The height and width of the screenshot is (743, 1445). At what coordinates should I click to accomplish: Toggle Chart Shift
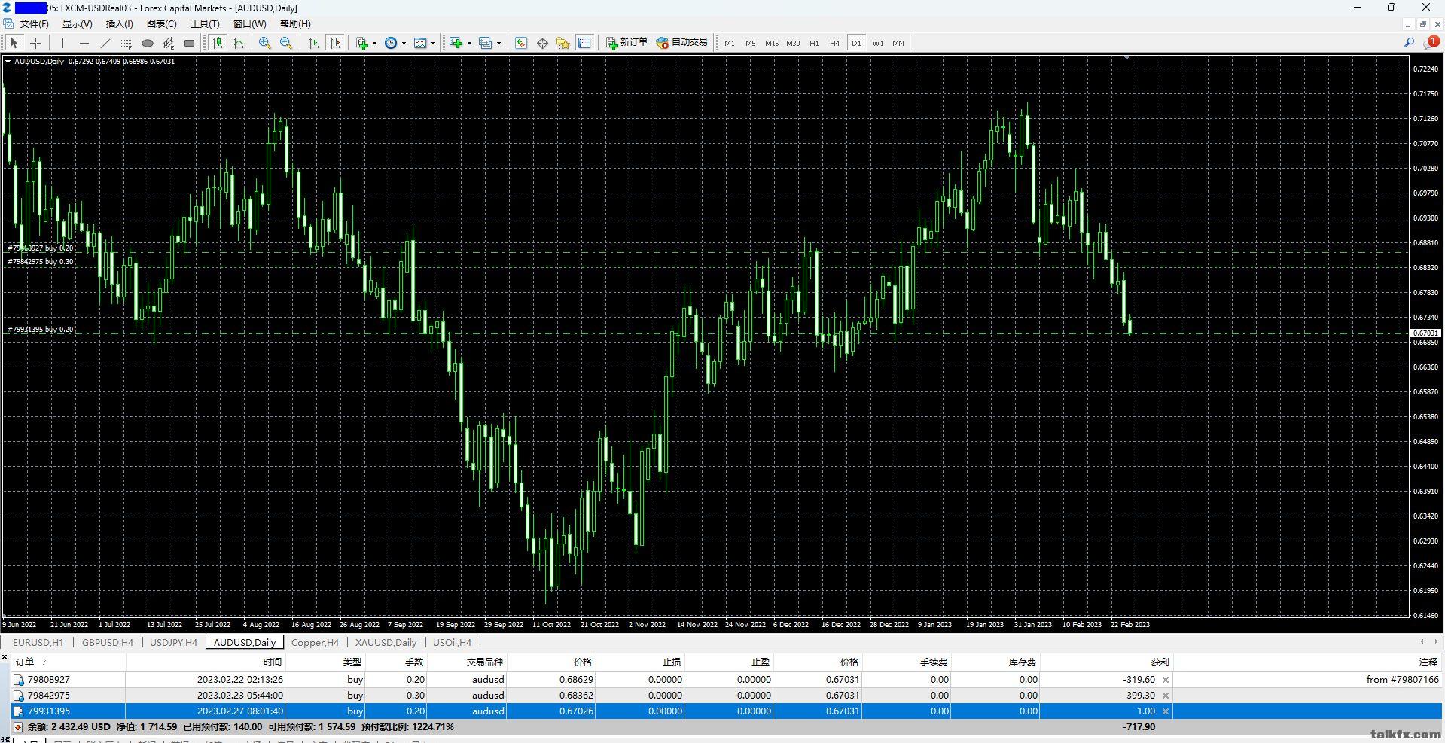[x=335, y=43]
